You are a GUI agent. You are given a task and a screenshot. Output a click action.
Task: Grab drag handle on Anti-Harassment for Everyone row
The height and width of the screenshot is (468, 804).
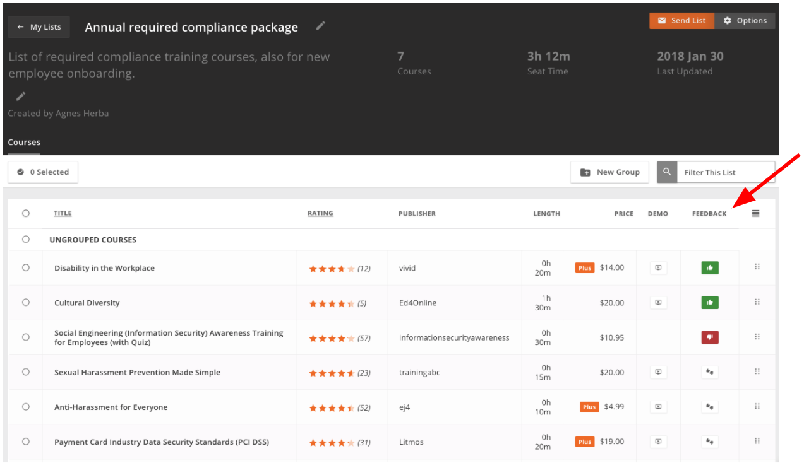click(x=757, y=407)
